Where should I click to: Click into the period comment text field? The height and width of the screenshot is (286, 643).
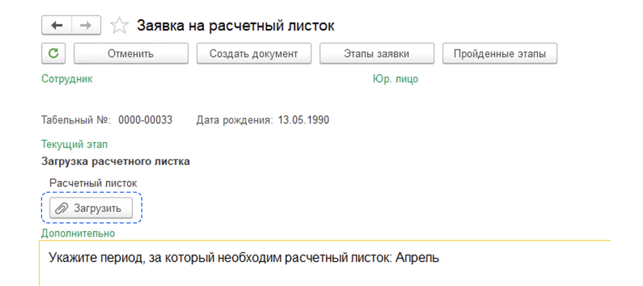325,263
